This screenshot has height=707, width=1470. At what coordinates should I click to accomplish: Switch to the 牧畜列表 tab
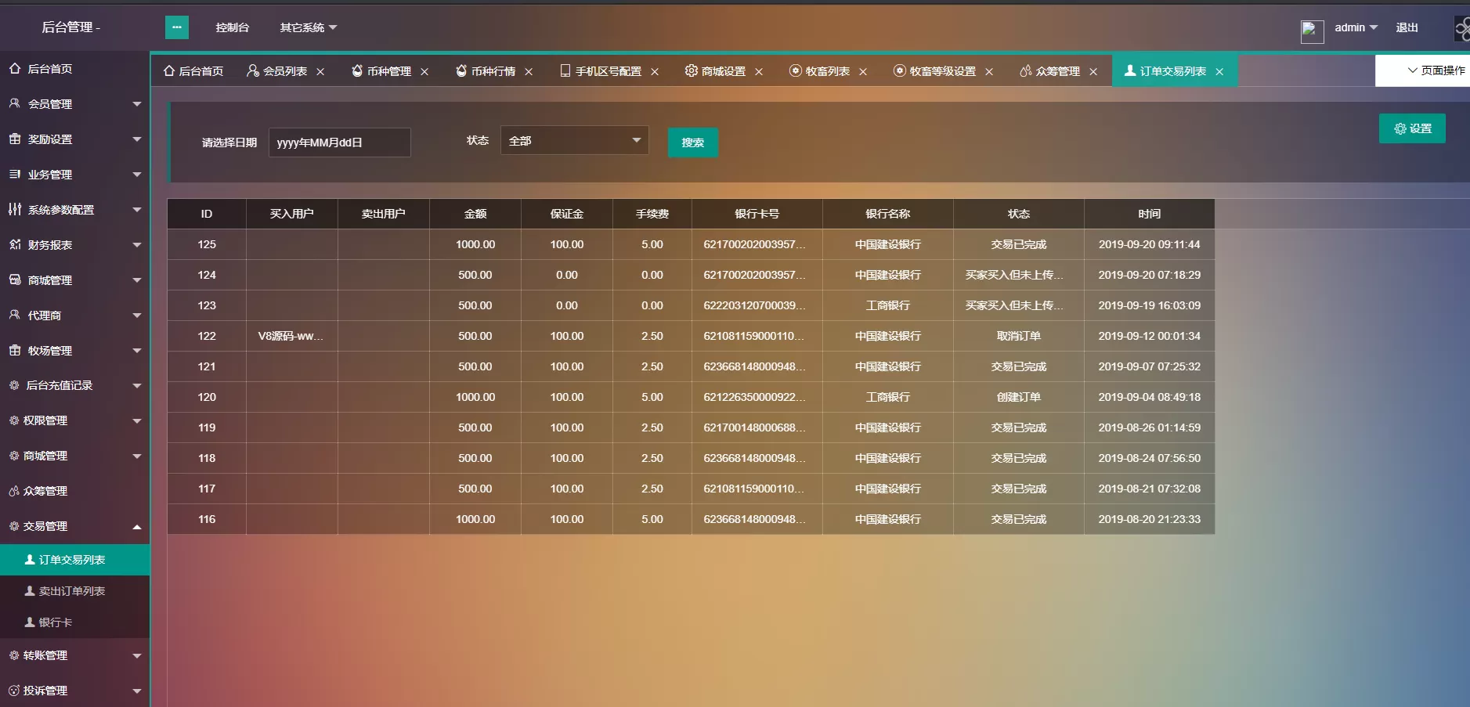827,71
